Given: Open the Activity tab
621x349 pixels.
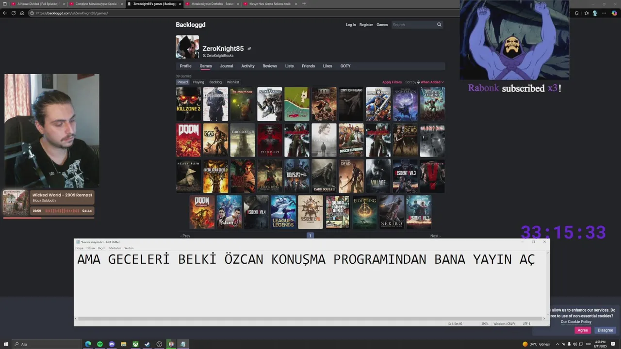Looking at the screenshot, I should [x=248, y=66].
